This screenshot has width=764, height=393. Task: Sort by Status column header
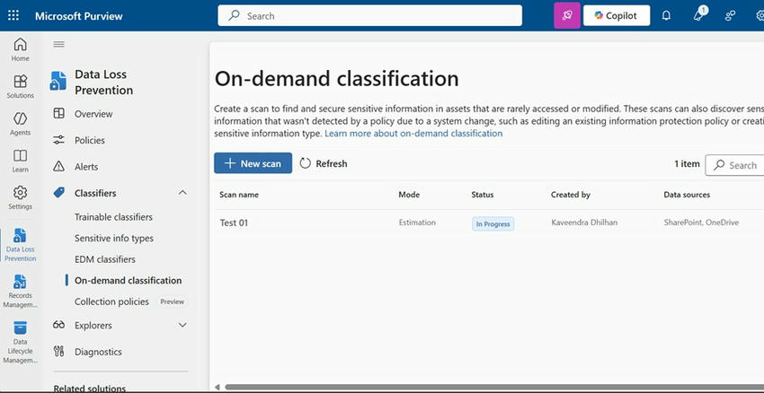click(x=483, y=195)
